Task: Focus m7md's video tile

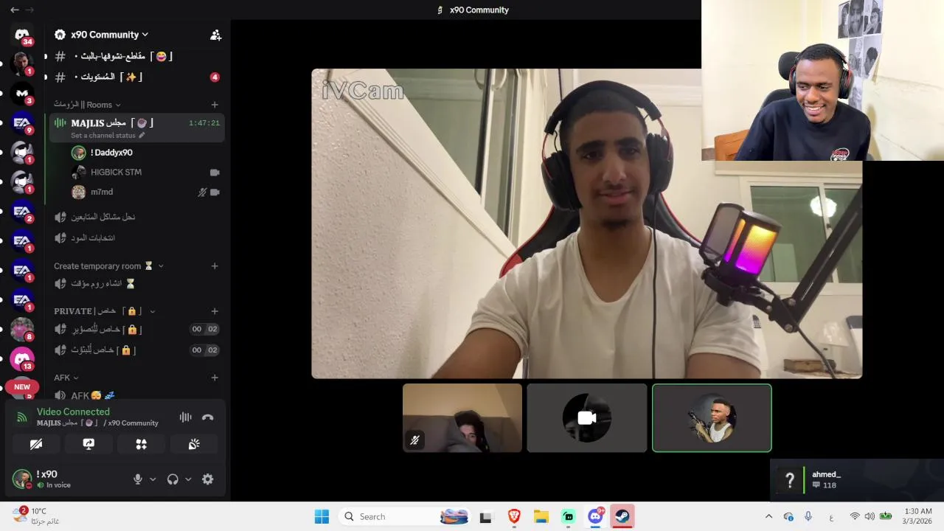Action: point(462,418)
